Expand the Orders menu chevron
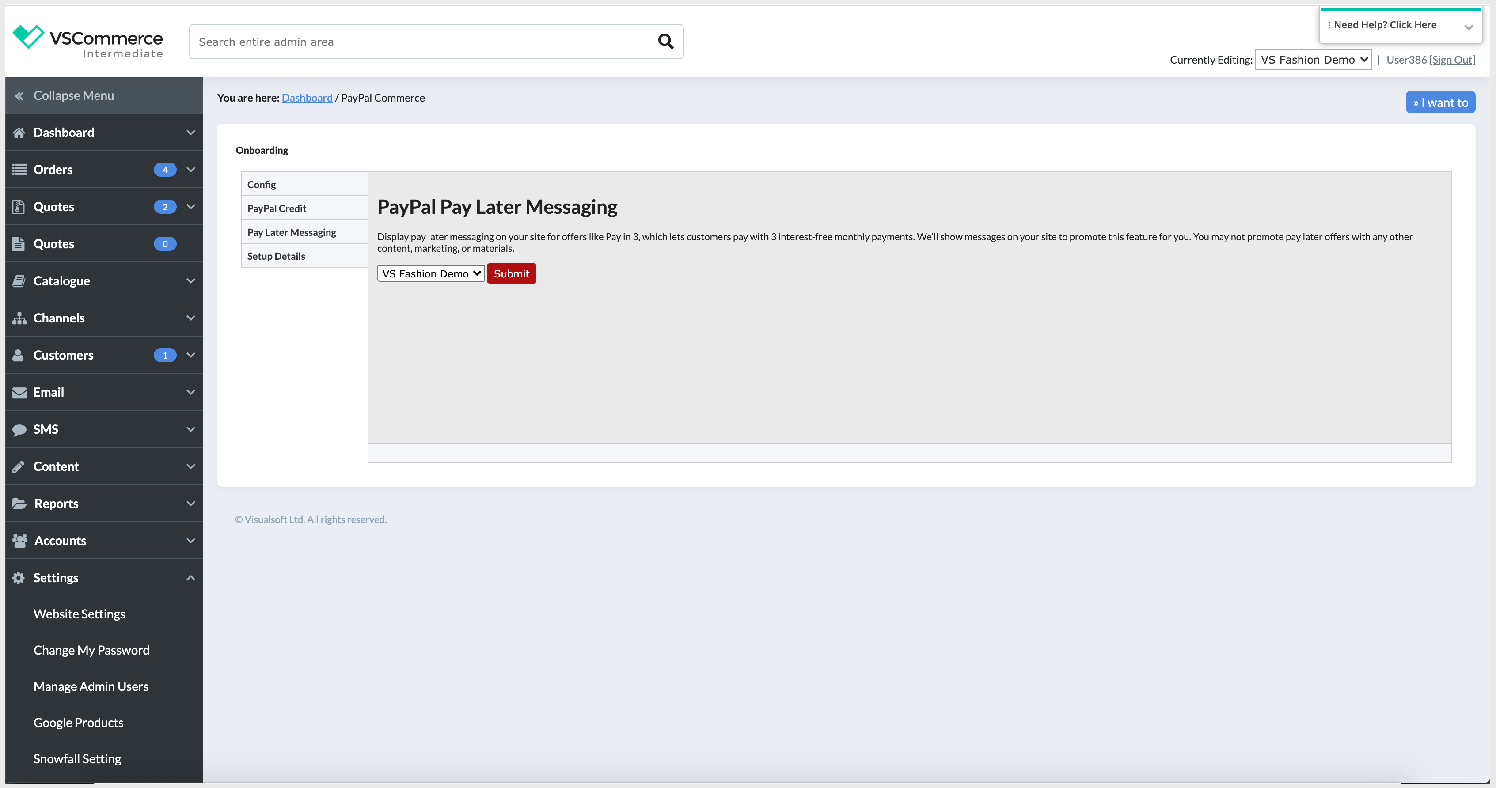The height and width of the screenshot is (788, 1496). (190, 169)
